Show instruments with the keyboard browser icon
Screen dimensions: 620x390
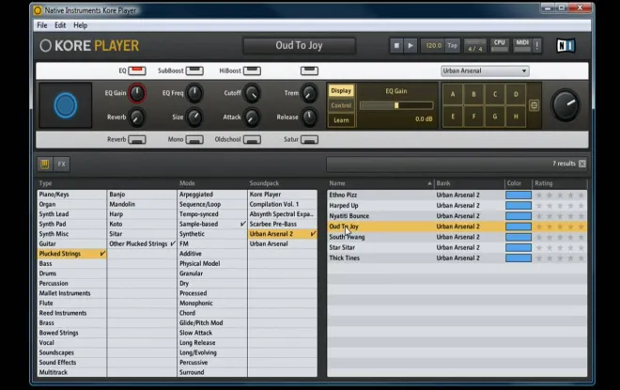coord(45,164)
